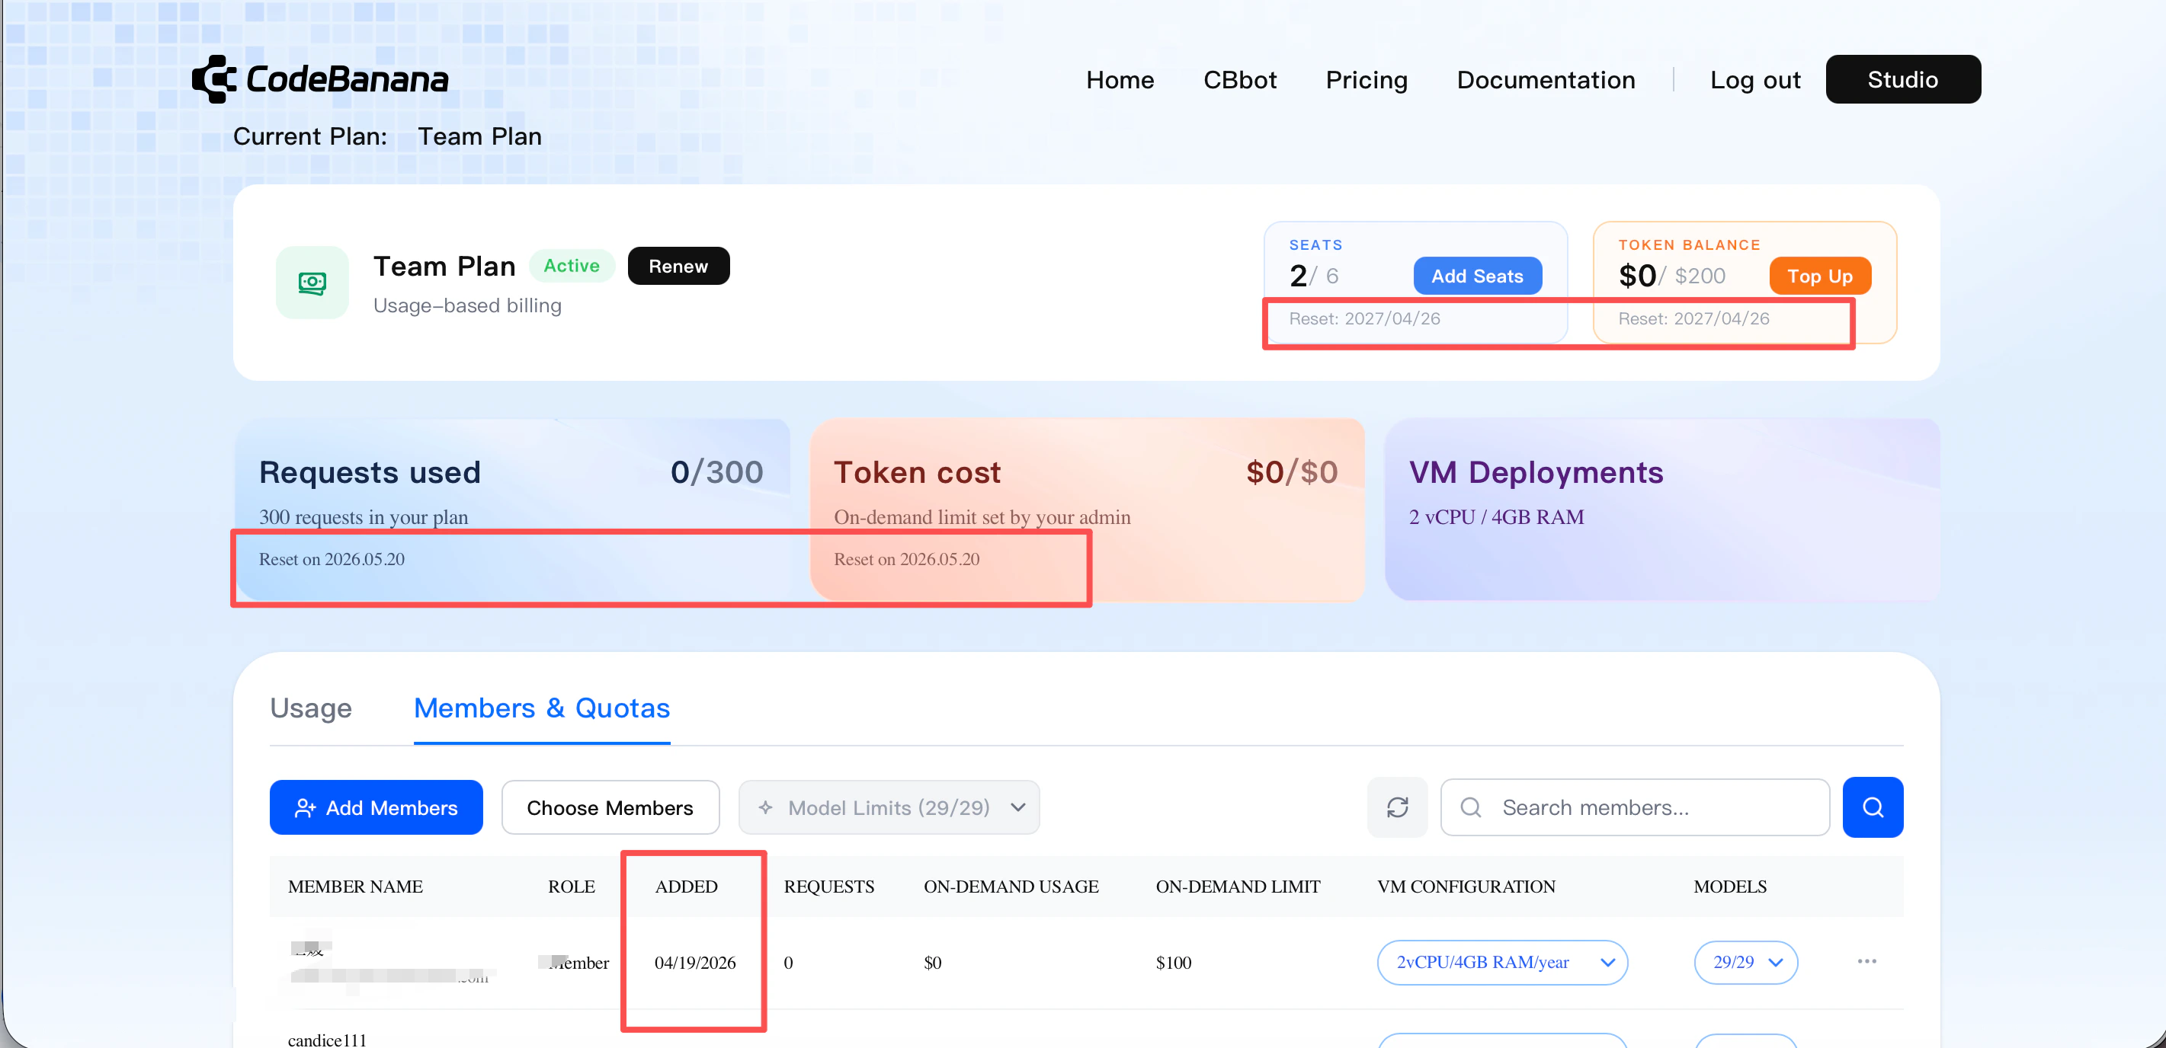Click the REQUESTS column header
Viewport: 2166px width, 1048px height.
828,886
